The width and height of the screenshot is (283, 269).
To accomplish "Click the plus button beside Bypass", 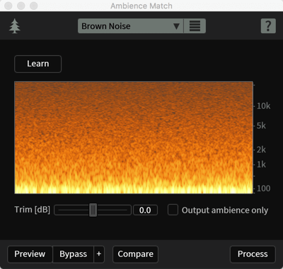I will [x=99, y=254].
